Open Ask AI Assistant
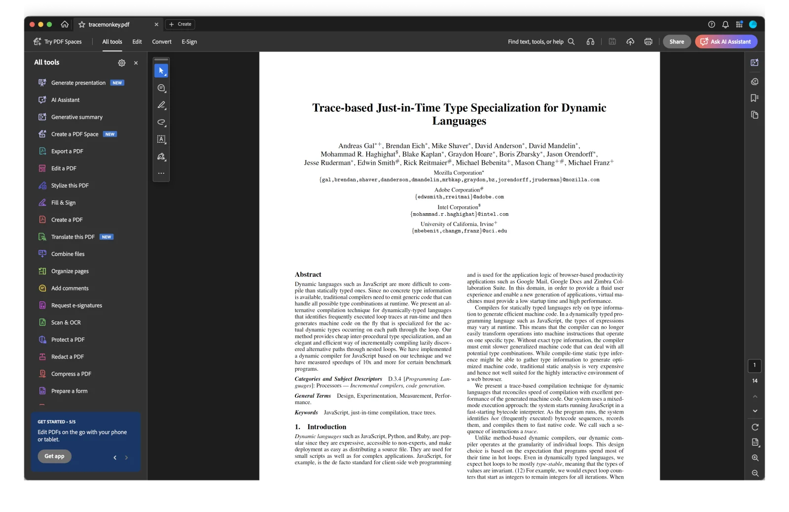The image size is (789, 512). click(726, 42)
